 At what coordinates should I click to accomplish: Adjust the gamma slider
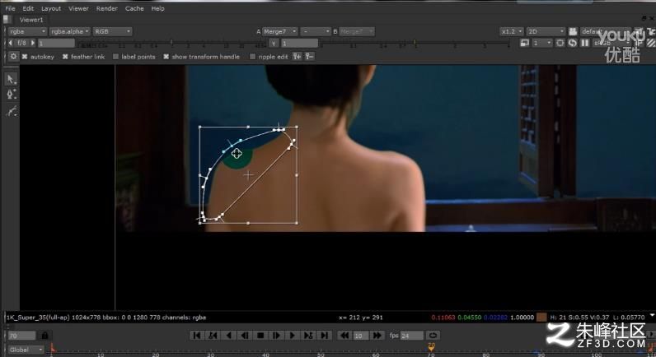pos(415,43)
